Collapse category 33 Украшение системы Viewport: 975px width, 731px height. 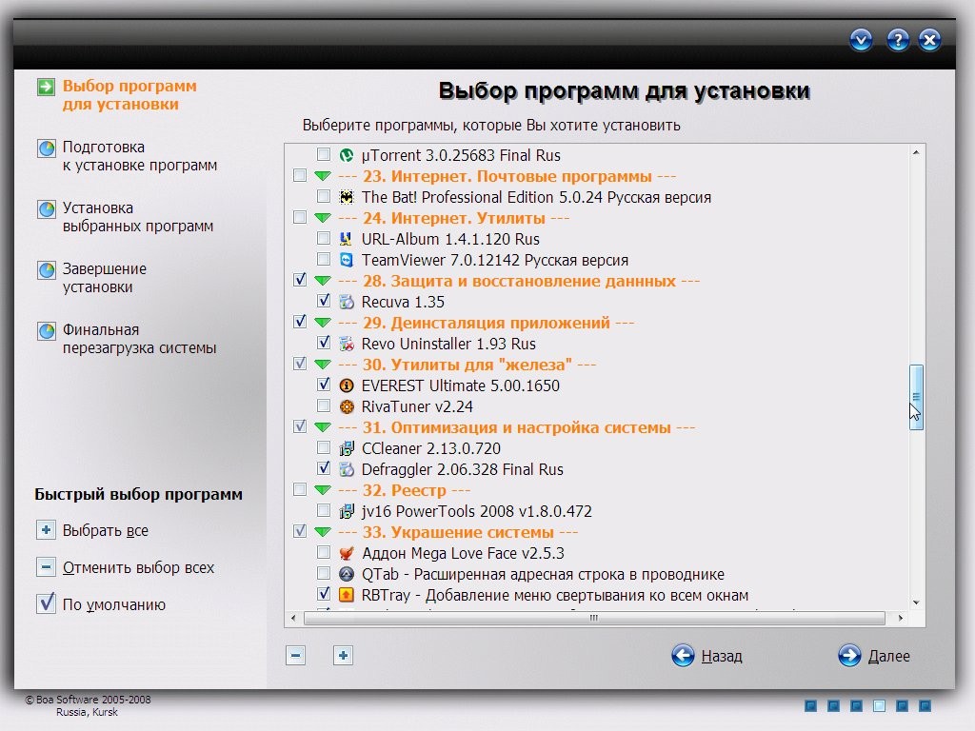[x=322, y=532]
